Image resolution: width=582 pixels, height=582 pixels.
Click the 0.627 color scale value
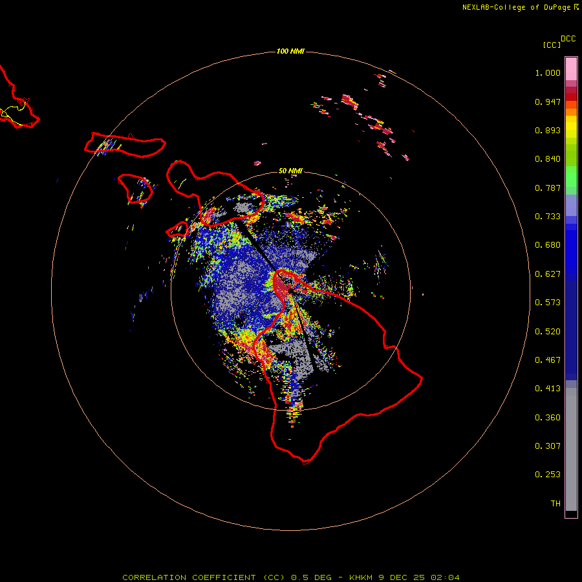coord(548,274)
